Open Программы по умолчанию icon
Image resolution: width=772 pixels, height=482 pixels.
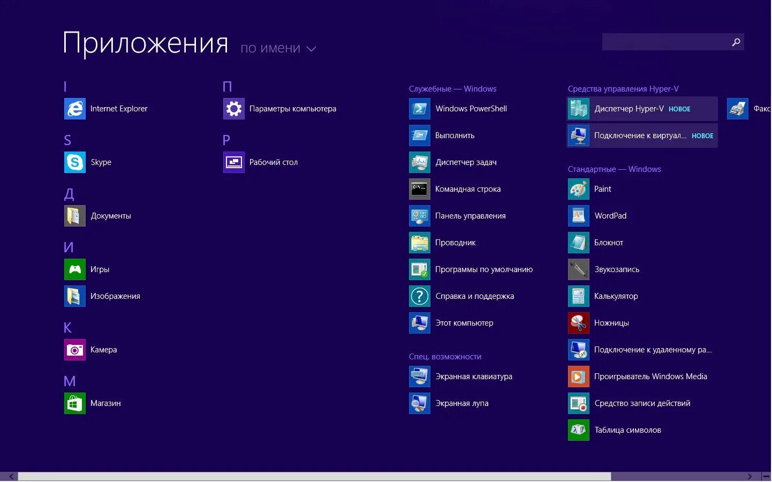pyautogui.click(x=420, y=269)
